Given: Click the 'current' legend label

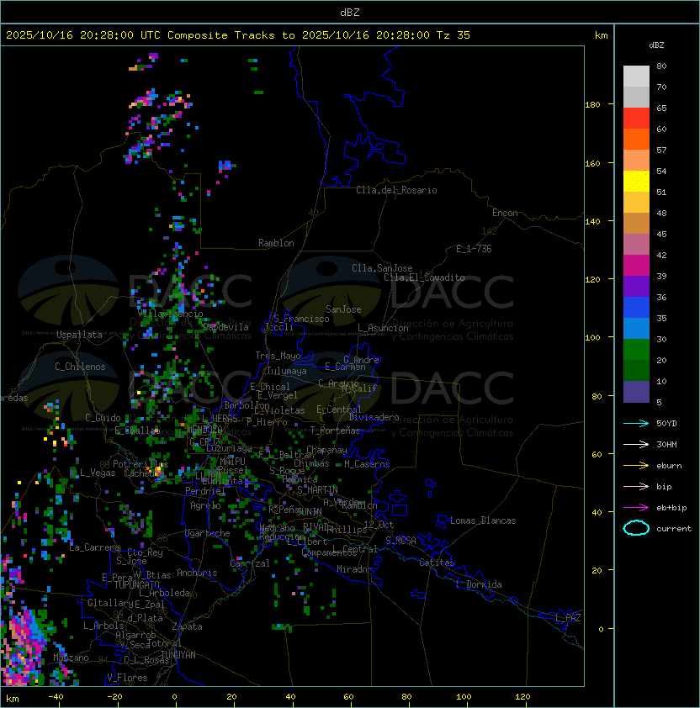Looking at the screenshot, I should coord(674,529).
